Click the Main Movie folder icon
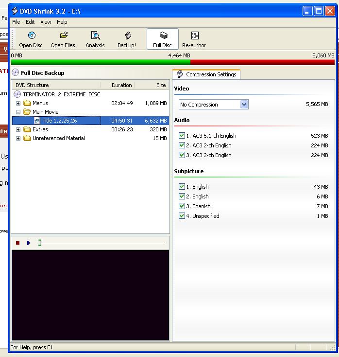This screenshot has width=339, height=357. (x=27, y=112)
